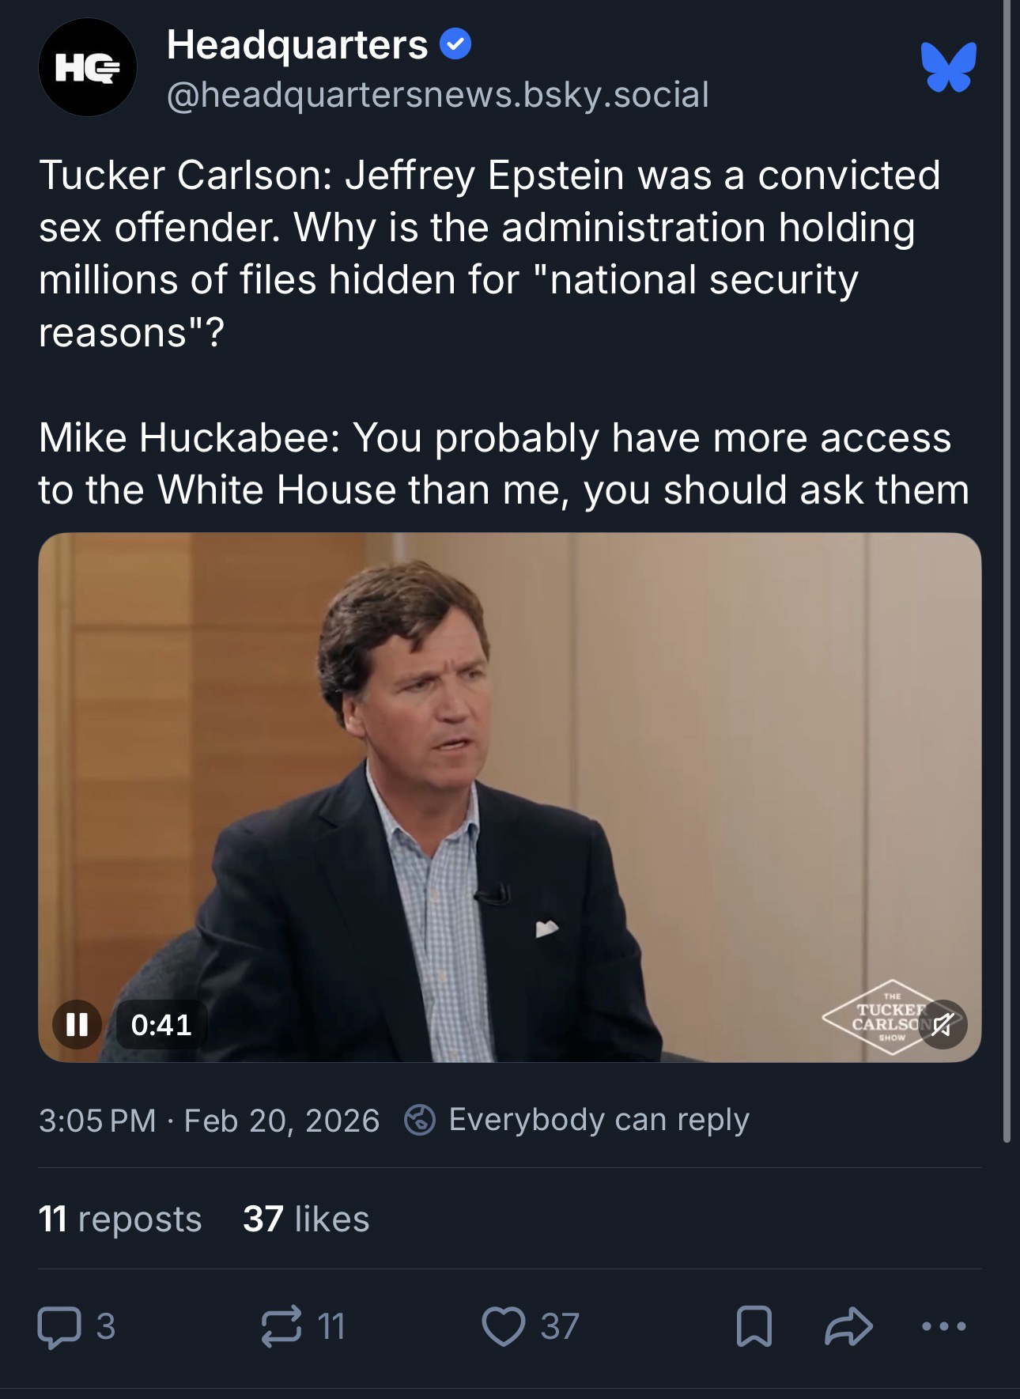Image resolution: width=1020 pixels, height=1399 pixels.
Task: Click the blue verified checkmark badge
Action: click(455, 44)
